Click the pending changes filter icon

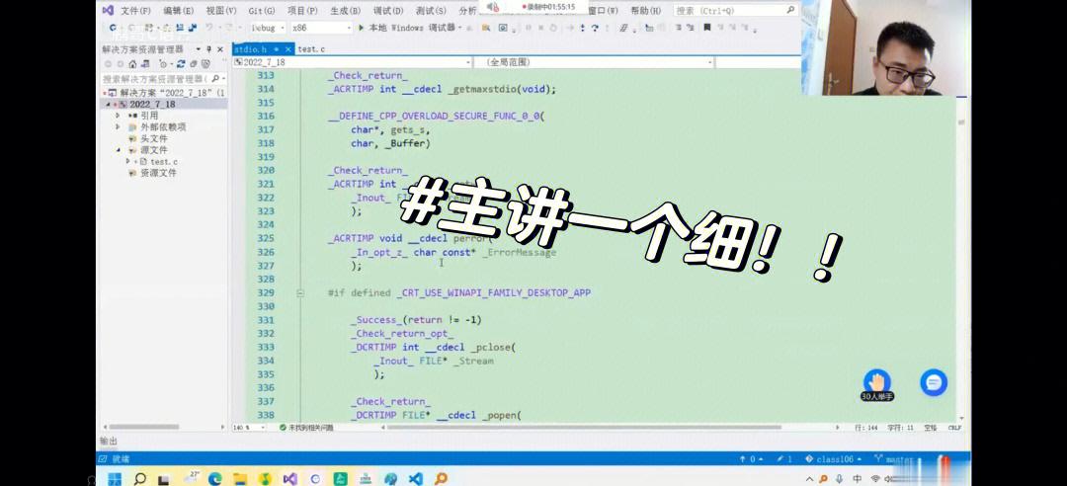[165, 63]
